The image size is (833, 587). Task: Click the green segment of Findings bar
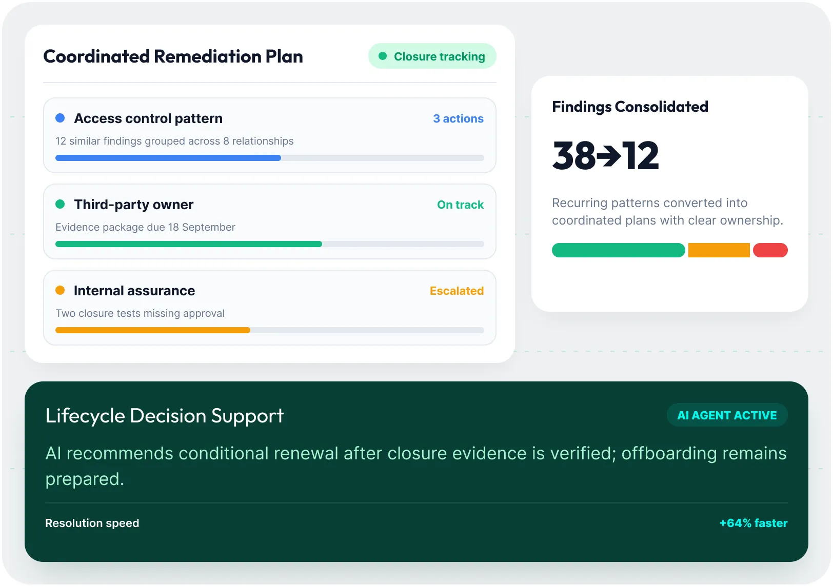[x=619, y=250]
